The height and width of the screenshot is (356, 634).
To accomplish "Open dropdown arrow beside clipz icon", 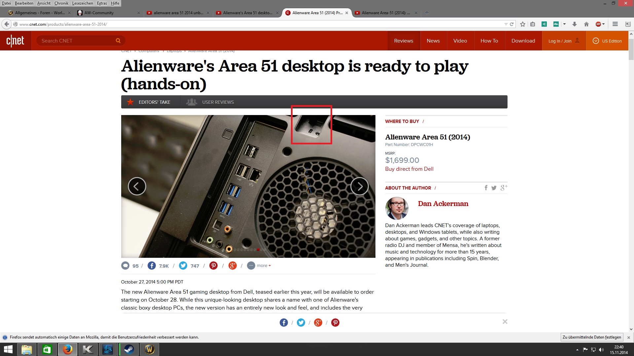I will click(564, 24).
